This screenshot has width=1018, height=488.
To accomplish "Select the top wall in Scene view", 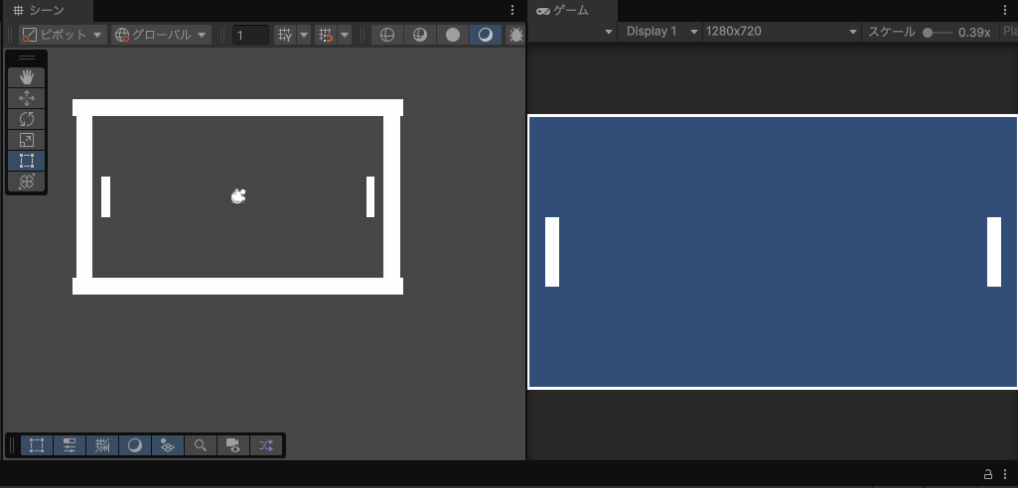I will [237, 107].
